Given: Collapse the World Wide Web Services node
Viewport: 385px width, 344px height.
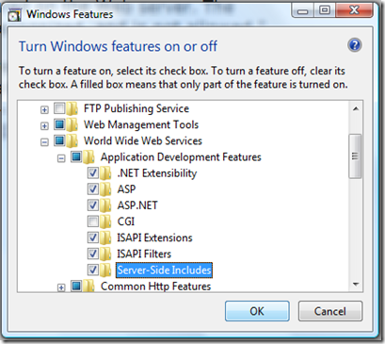Looking at the screenshot, I should click(44, 142).
